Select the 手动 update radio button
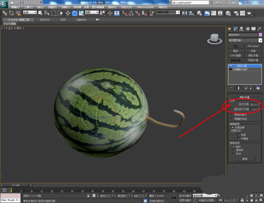264x203 pixels. point(233,154)
